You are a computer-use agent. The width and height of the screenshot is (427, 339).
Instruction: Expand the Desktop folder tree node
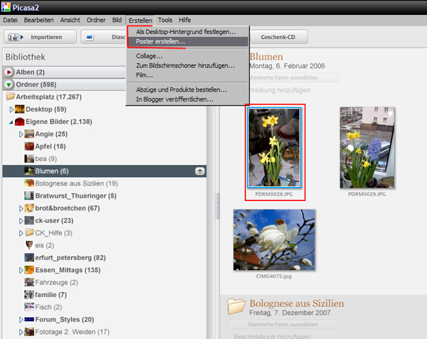coord(11,109)
